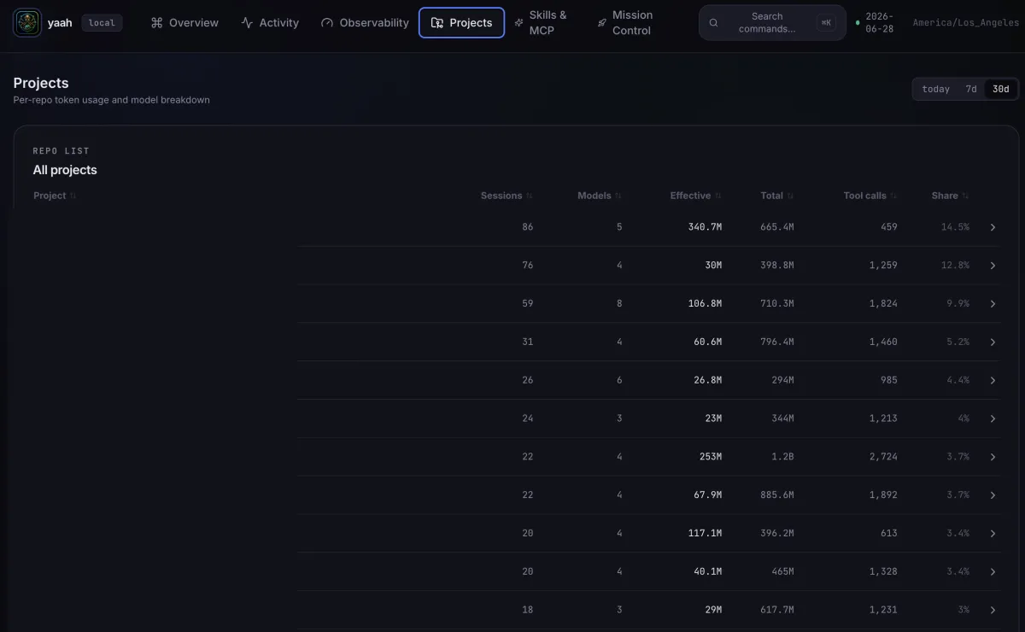1025x632 pixels.
Task: Click the 86 sessions cell
Action: click(527, 227)
